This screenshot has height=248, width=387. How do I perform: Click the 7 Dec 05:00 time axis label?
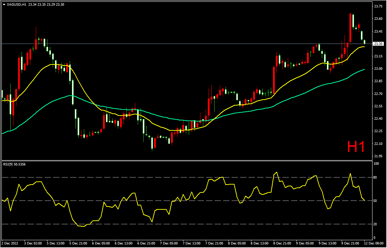pyautogui.click(x=169, y=243)
